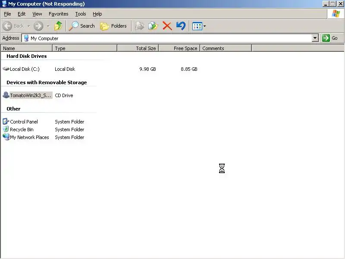Go up one folder level
345x259 pixels.
coord(58,26)
